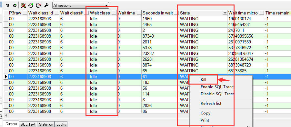The height and width of the screenshot is (127, 291).
Task: Click the Wait time micro column header
Action: click(x=243, y=13)
